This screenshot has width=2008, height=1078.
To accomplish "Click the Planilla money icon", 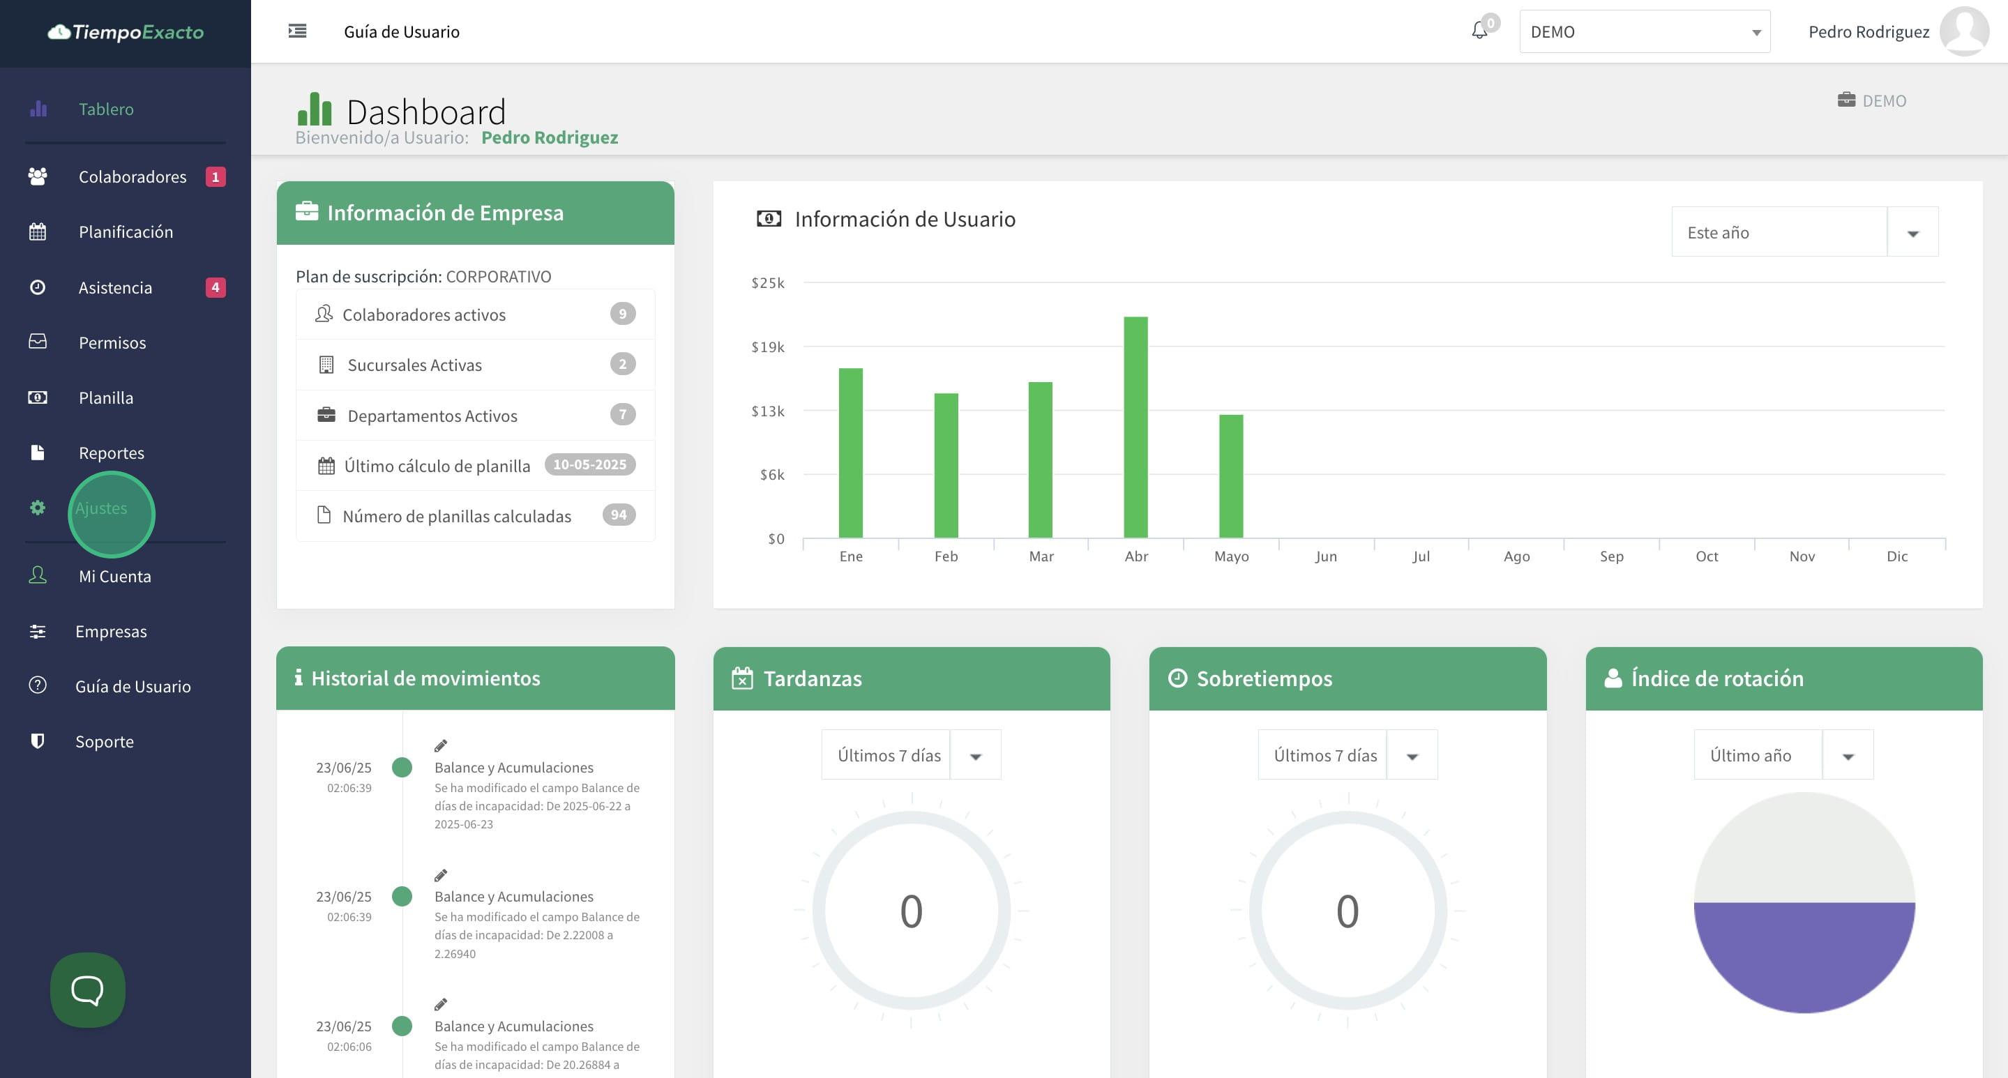I will pyautogui.click(x=38, y=397).
